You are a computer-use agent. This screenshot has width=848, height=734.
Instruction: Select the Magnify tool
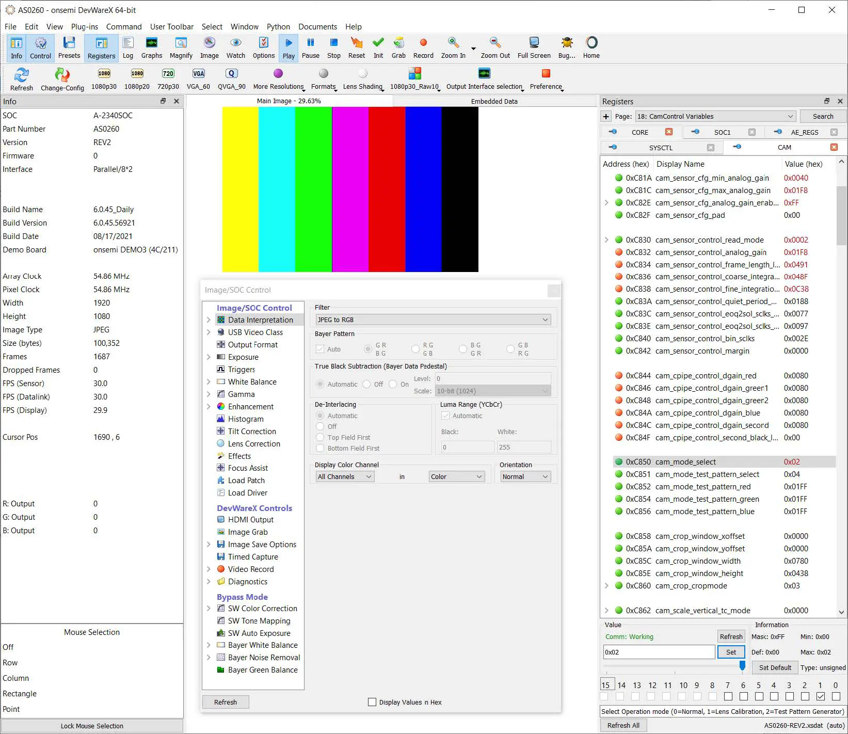pyautogui.click(x=181, y=47)
